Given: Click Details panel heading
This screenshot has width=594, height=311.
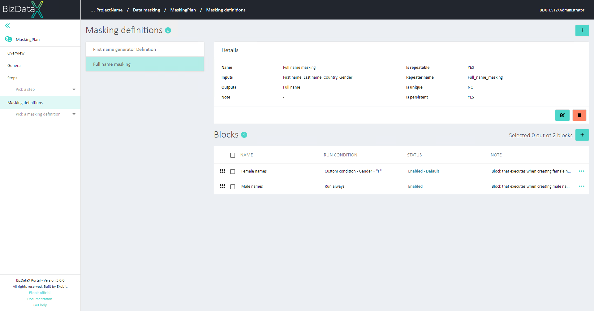Looking at the screenshot, I should pos(230,50).
